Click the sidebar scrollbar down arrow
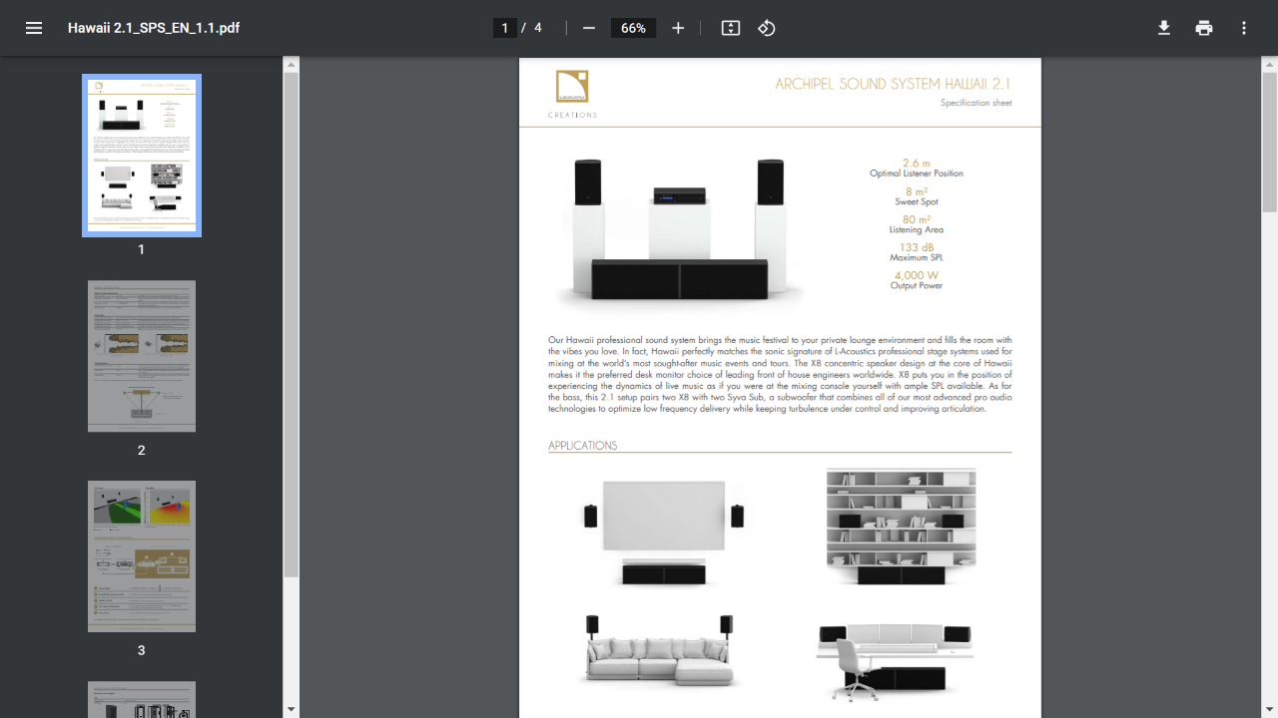 click(292, 710)
